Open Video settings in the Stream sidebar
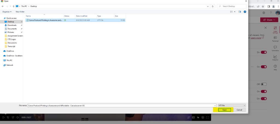Image resolution: width=280 pixels, height=124 pixels. (x=275, y=30)
